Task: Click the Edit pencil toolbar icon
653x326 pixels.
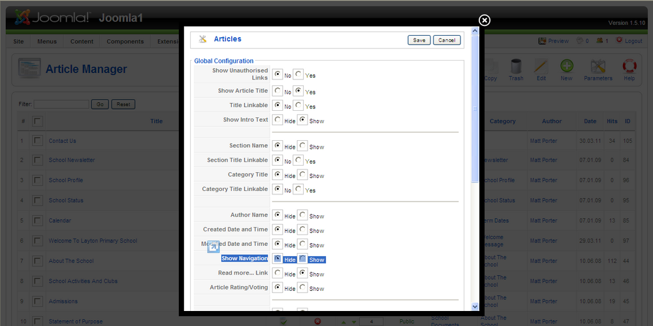Action: pyautogui.click(x=541, y=67)
